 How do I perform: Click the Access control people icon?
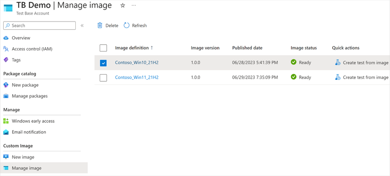click(x=6, y=49)
